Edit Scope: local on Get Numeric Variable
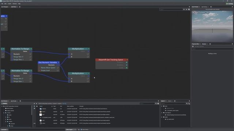Screen dimensions: 234x131 click(x=58, y=71)
